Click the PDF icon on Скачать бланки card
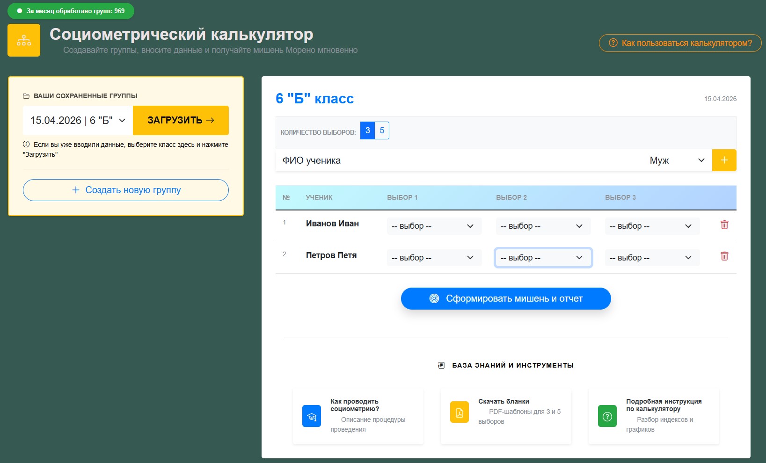 (460, 412)
